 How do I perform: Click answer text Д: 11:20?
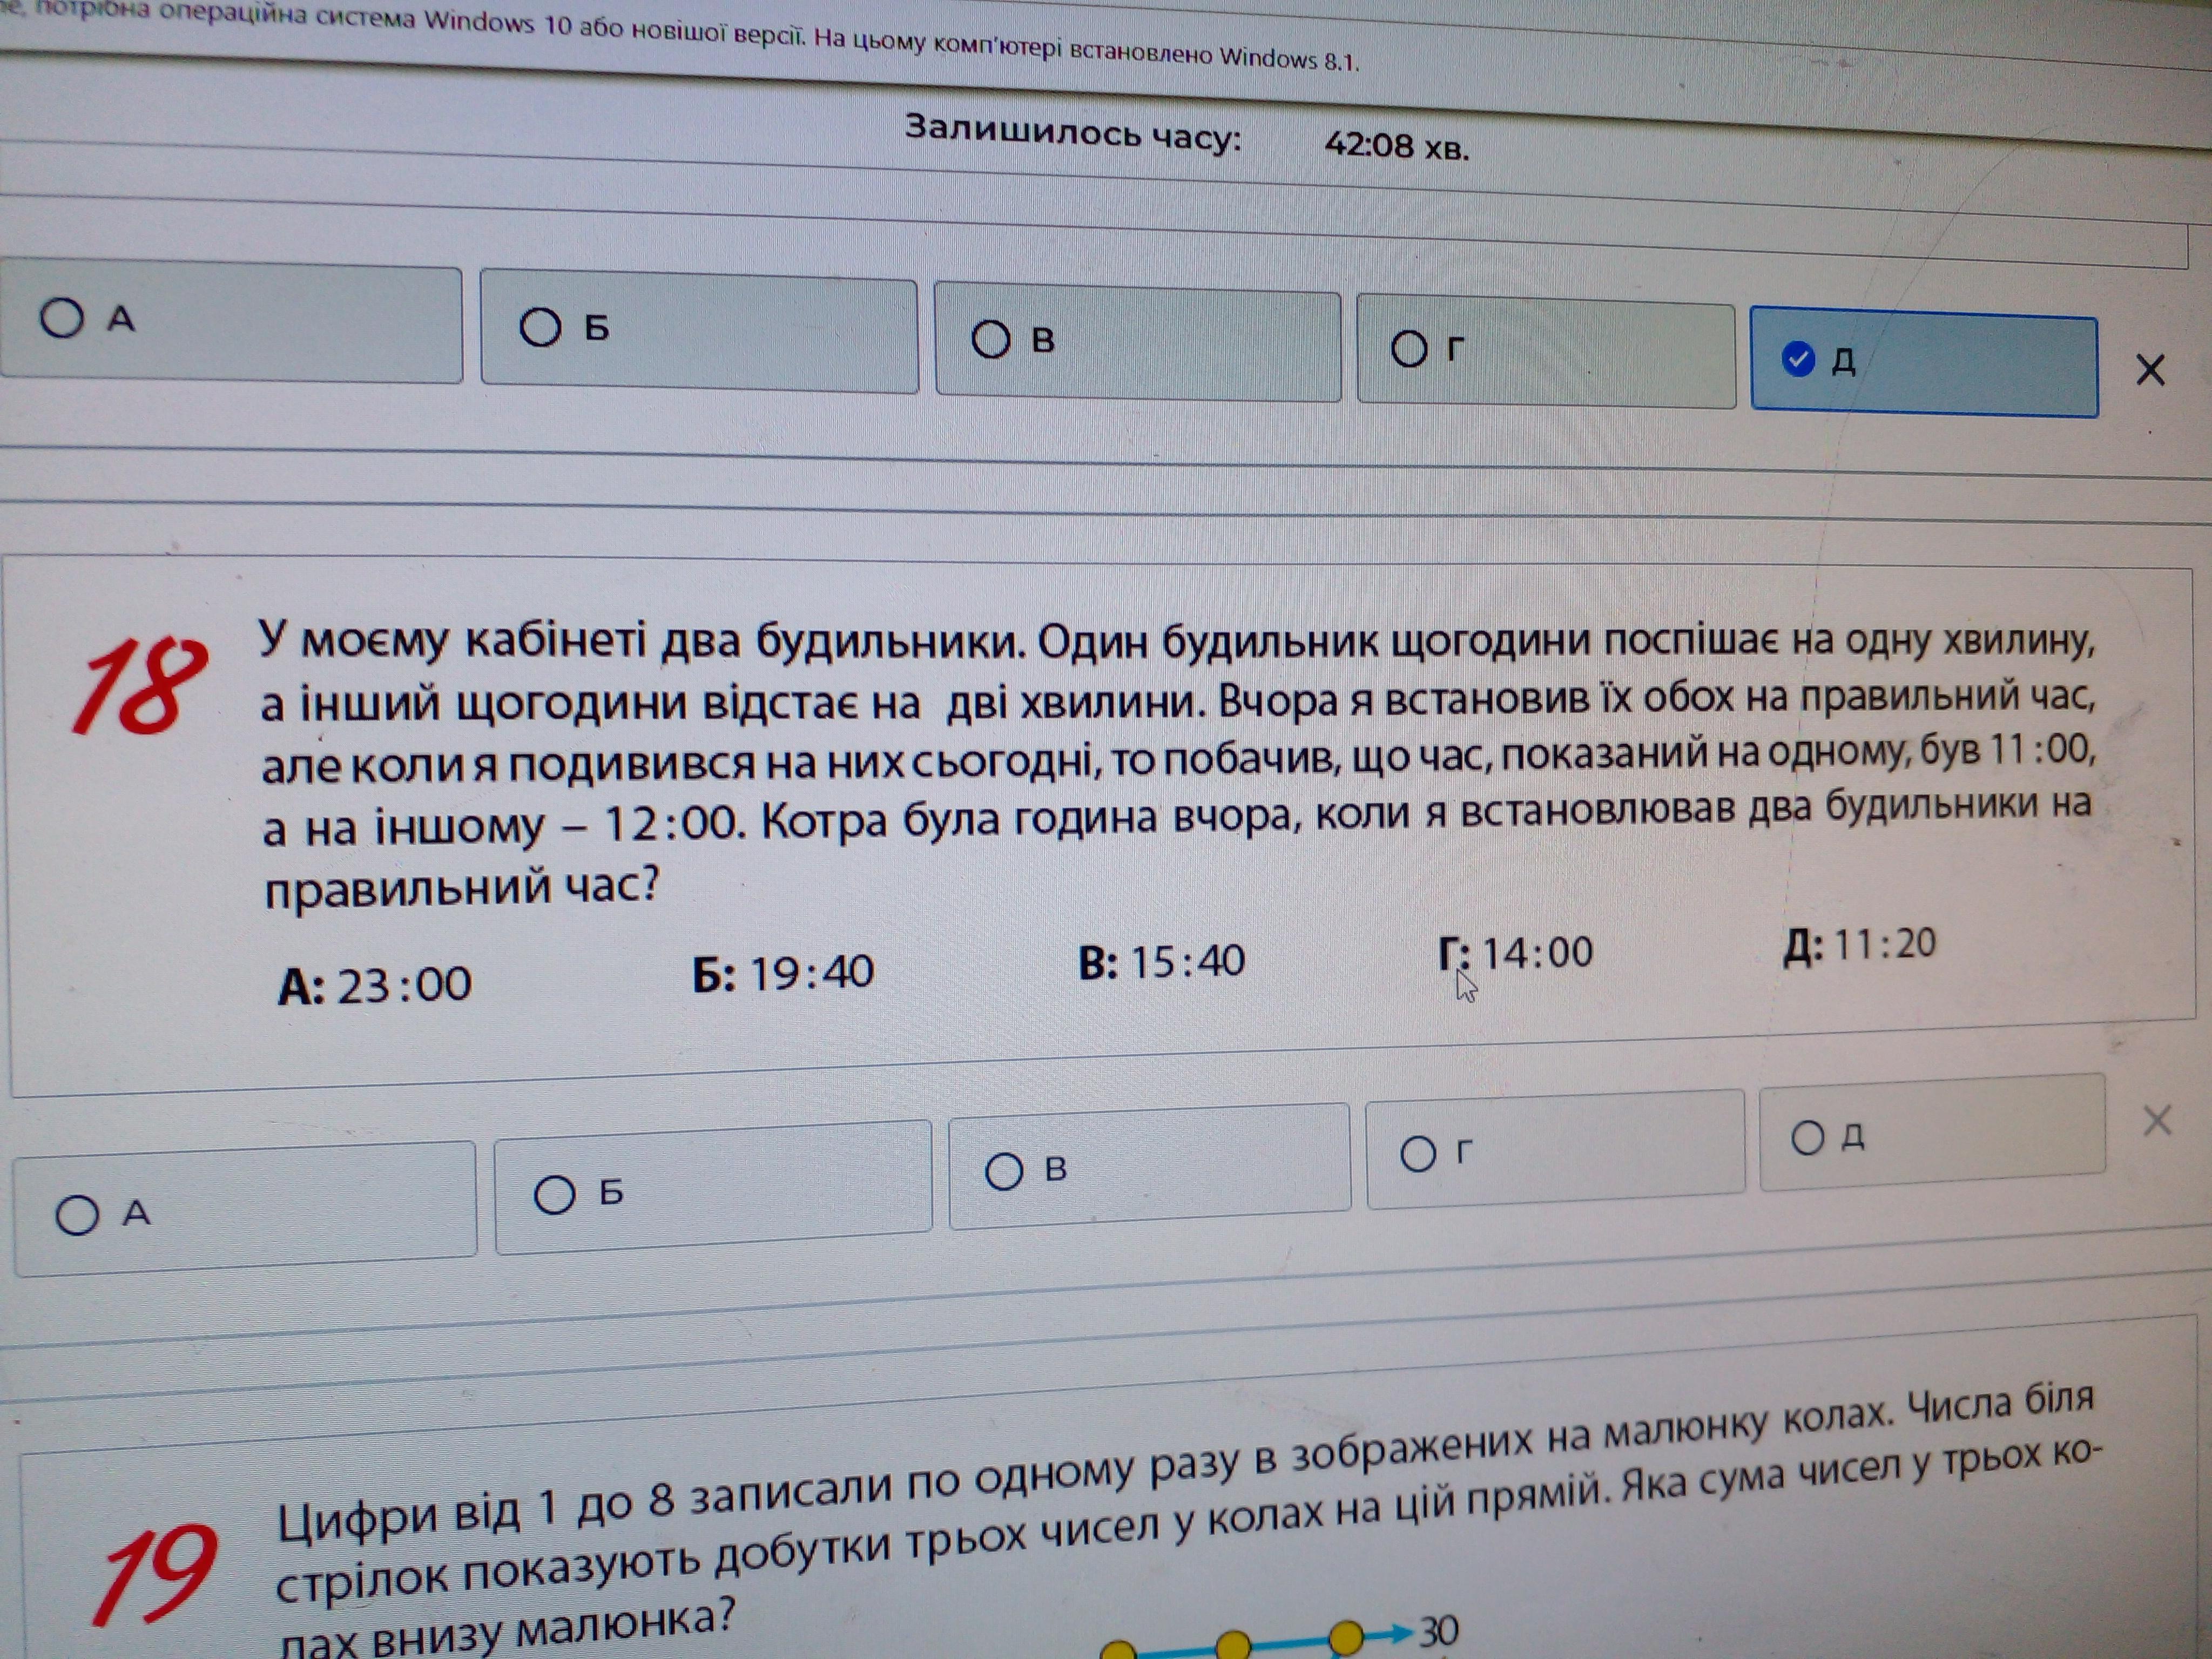pos(1859,944)
